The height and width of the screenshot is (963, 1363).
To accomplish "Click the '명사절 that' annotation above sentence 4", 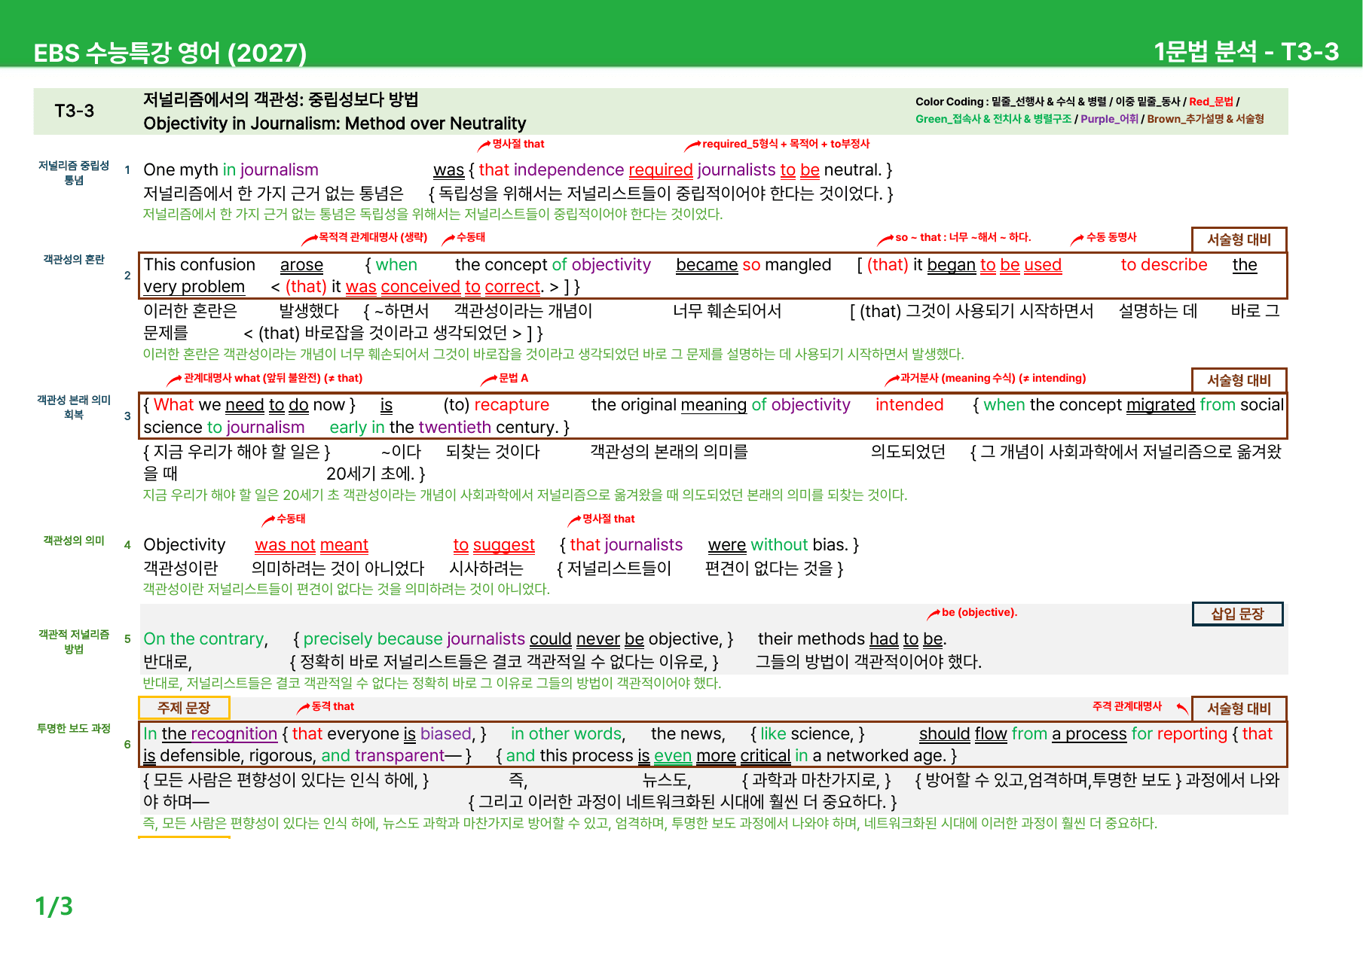I will pyautogui.click(x=608, y=519).
